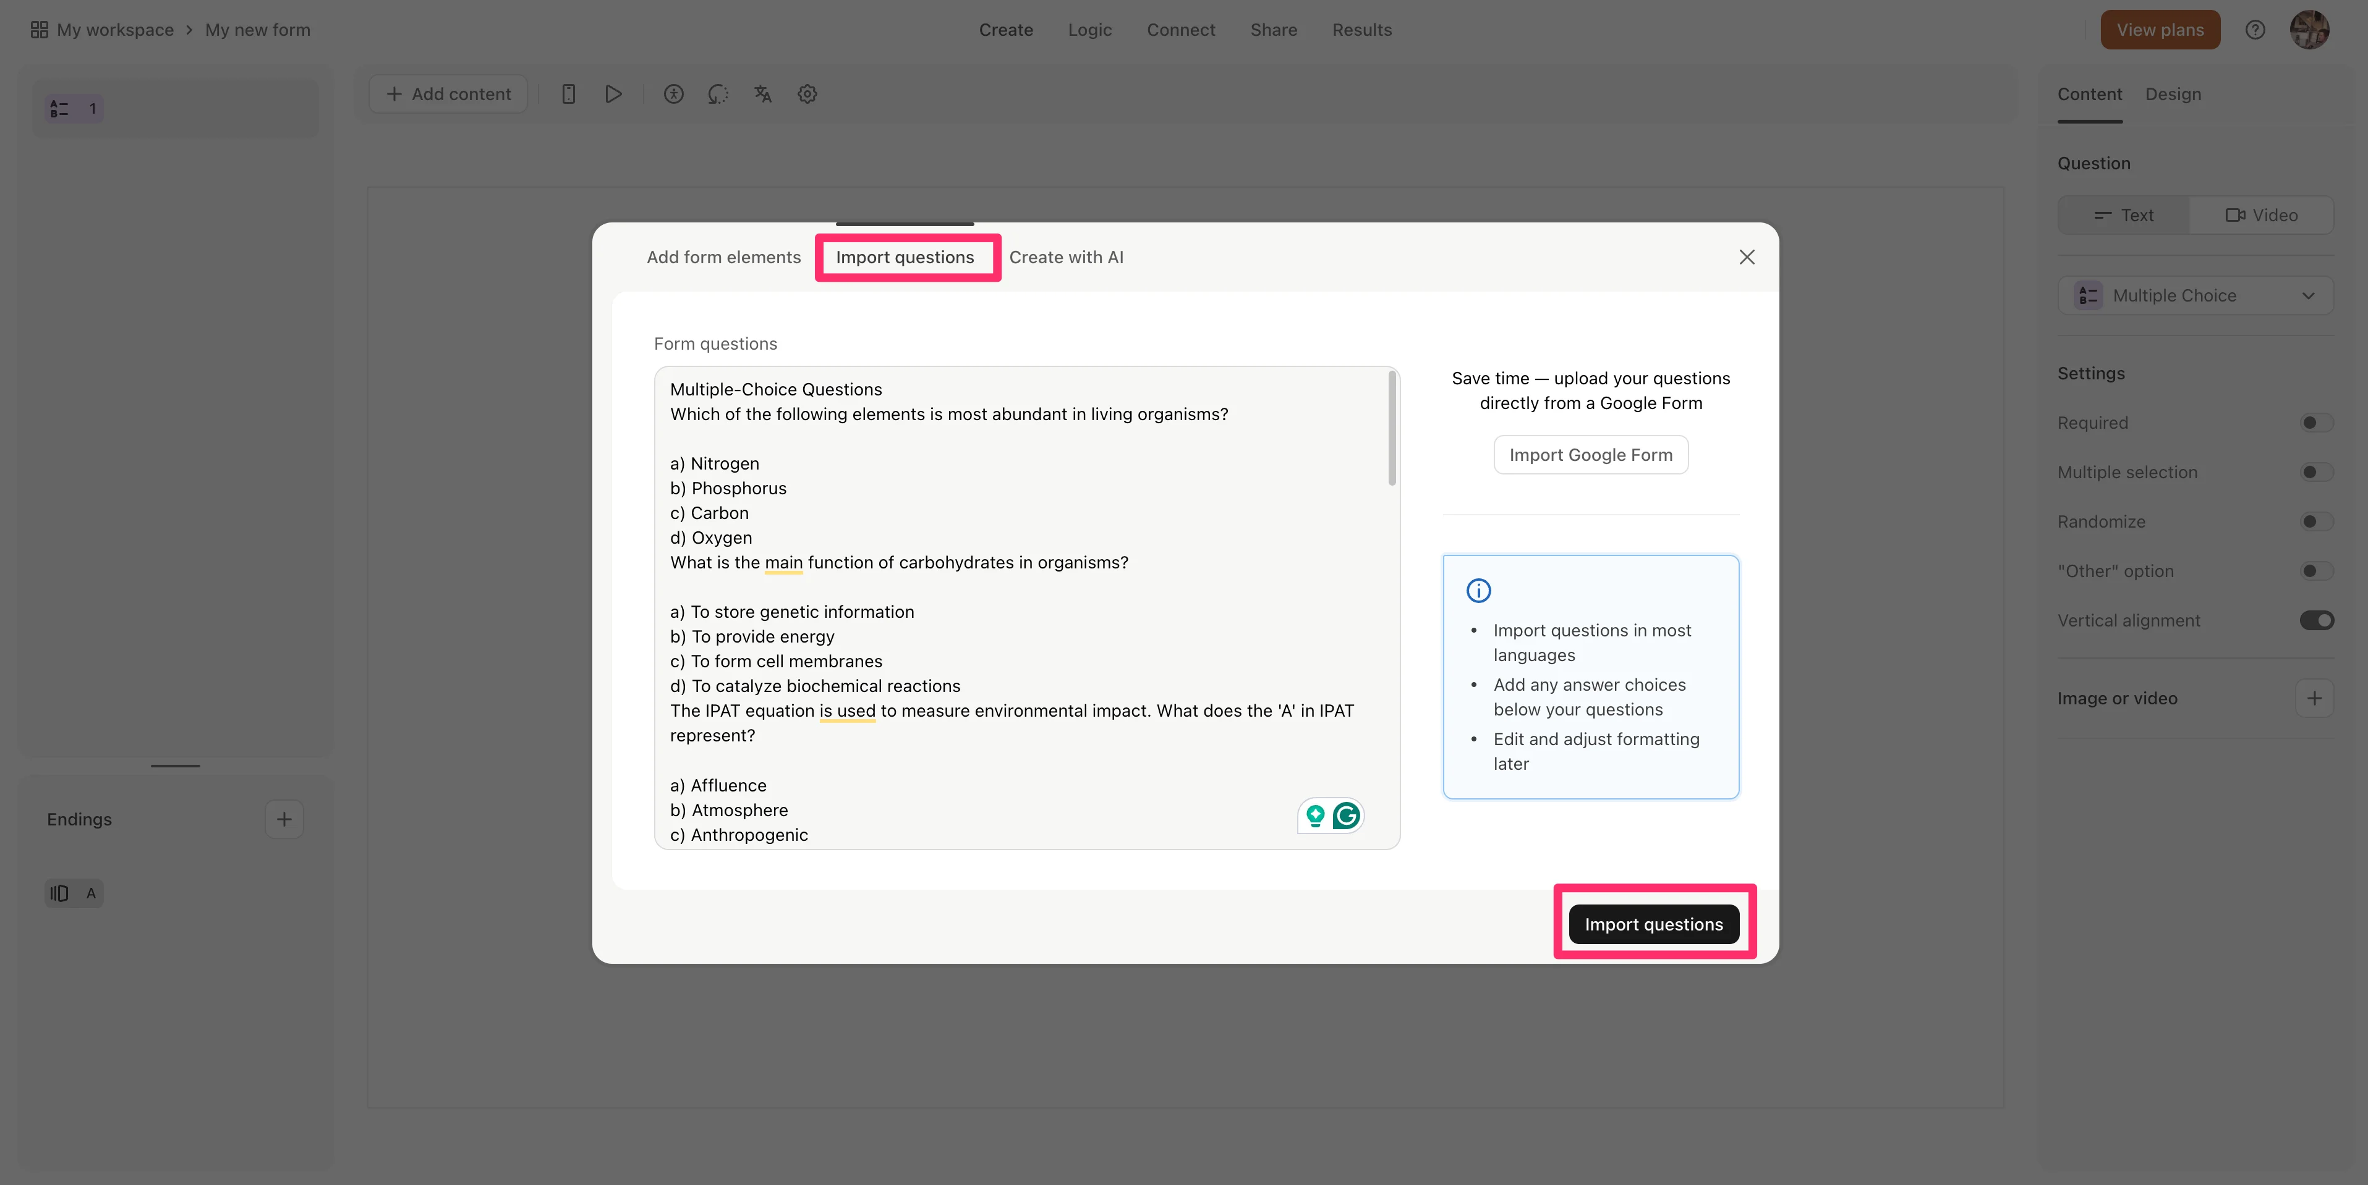Switch to Create with AI tab

[x=1065, y=257]
